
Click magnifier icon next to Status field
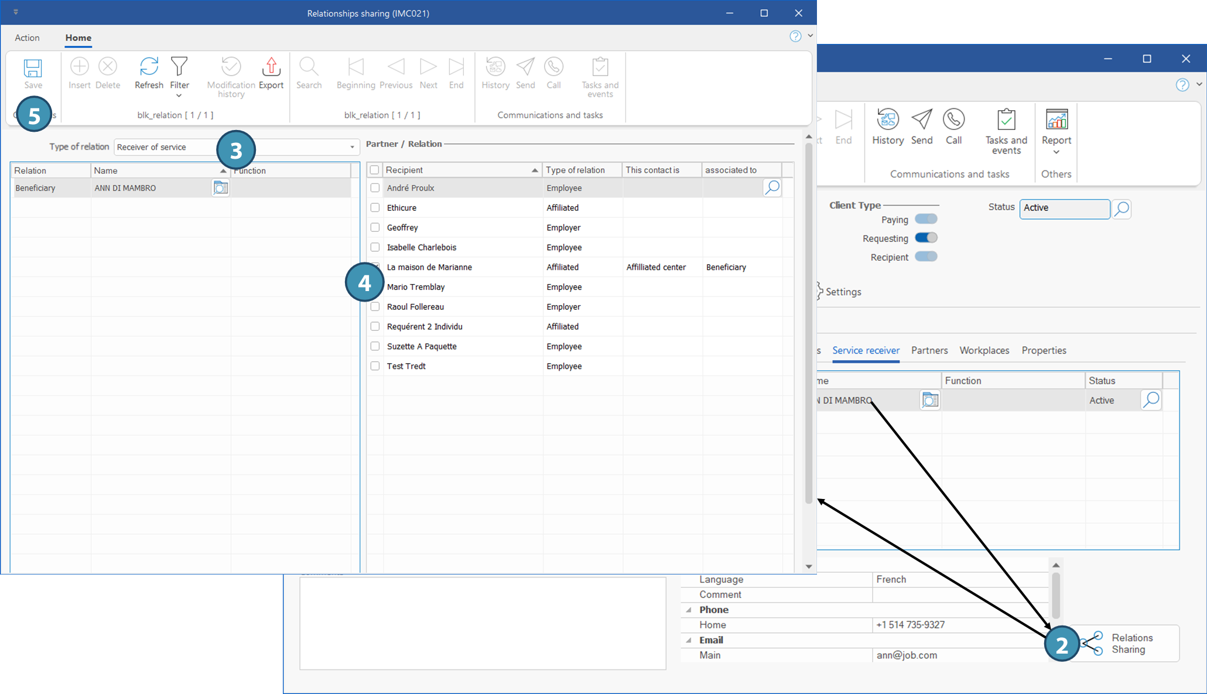(x=1121, y=208)
